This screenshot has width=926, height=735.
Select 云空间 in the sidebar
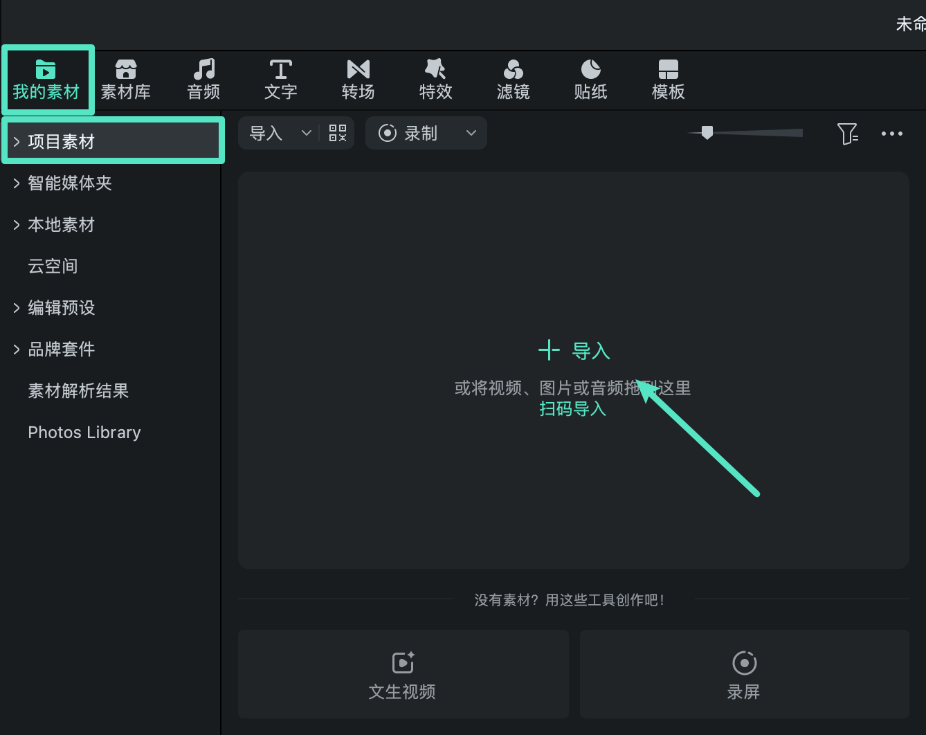coord(53,266)
